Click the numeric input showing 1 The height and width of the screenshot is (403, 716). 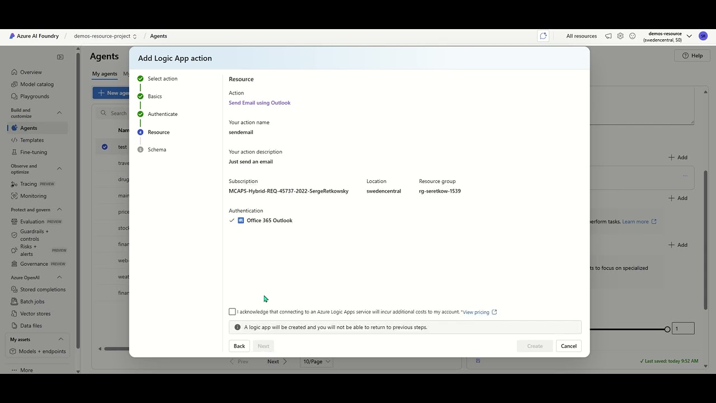(x=684, y=329)
